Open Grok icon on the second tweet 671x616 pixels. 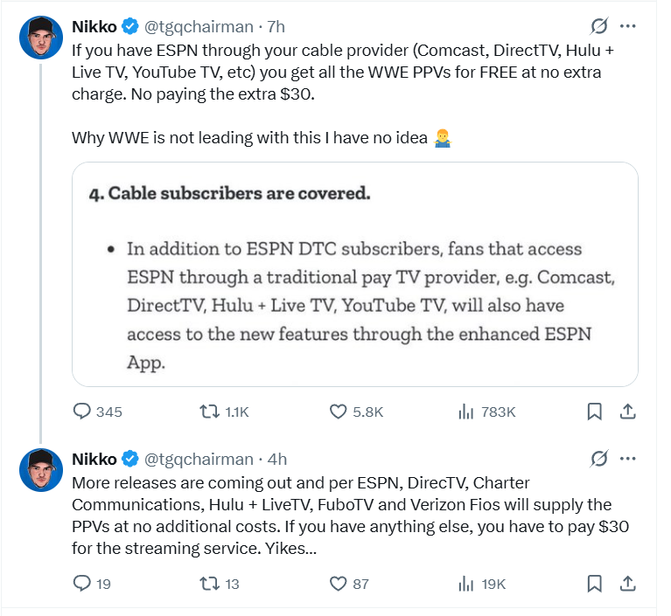click(600, 459)
